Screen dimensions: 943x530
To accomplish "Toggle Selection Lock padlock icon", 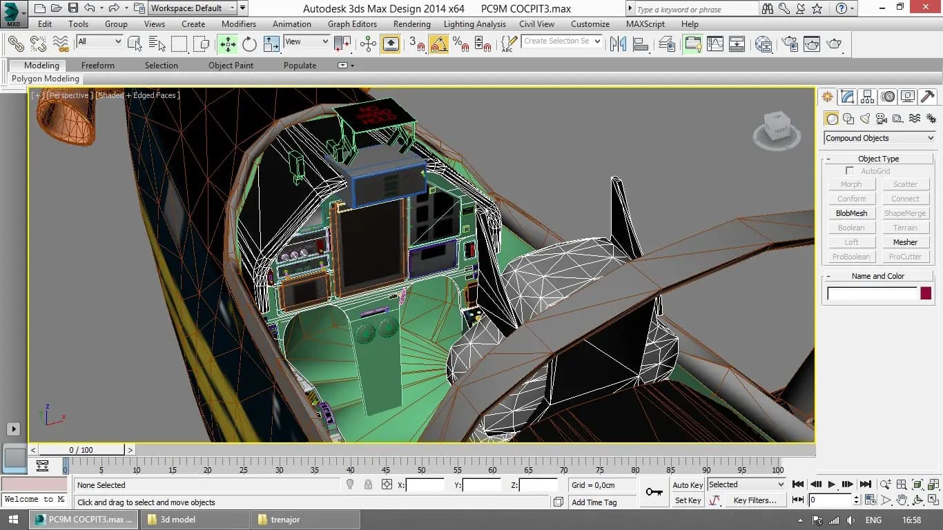I will (368, 485).
